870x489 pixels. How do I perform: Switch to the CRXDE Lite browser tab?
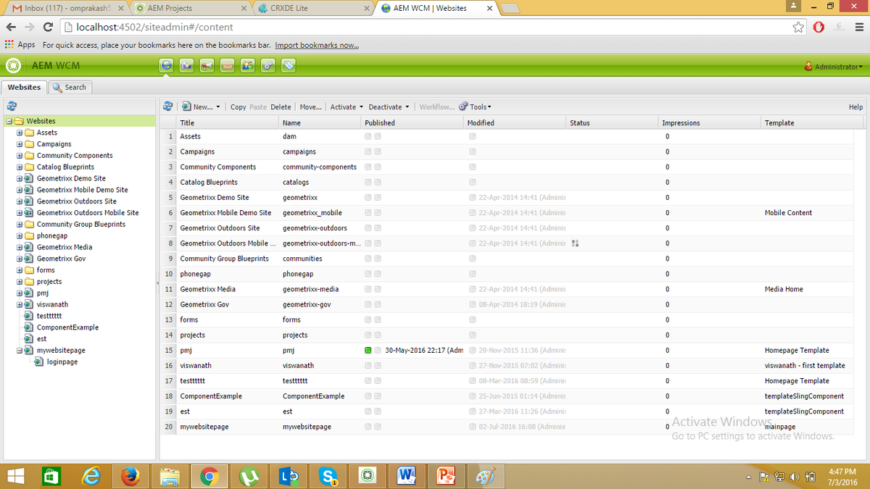[314, 8]
